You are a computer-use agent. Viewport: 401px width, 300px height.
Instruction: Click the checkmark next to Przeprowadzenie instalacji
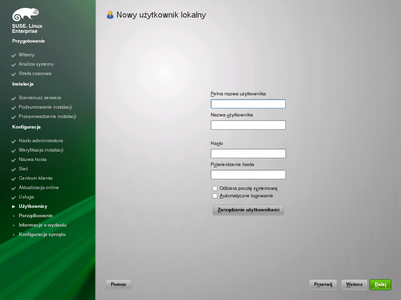click(14, 117)
